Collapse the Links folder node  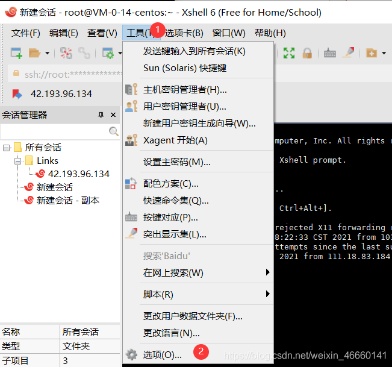coord(17,161)
